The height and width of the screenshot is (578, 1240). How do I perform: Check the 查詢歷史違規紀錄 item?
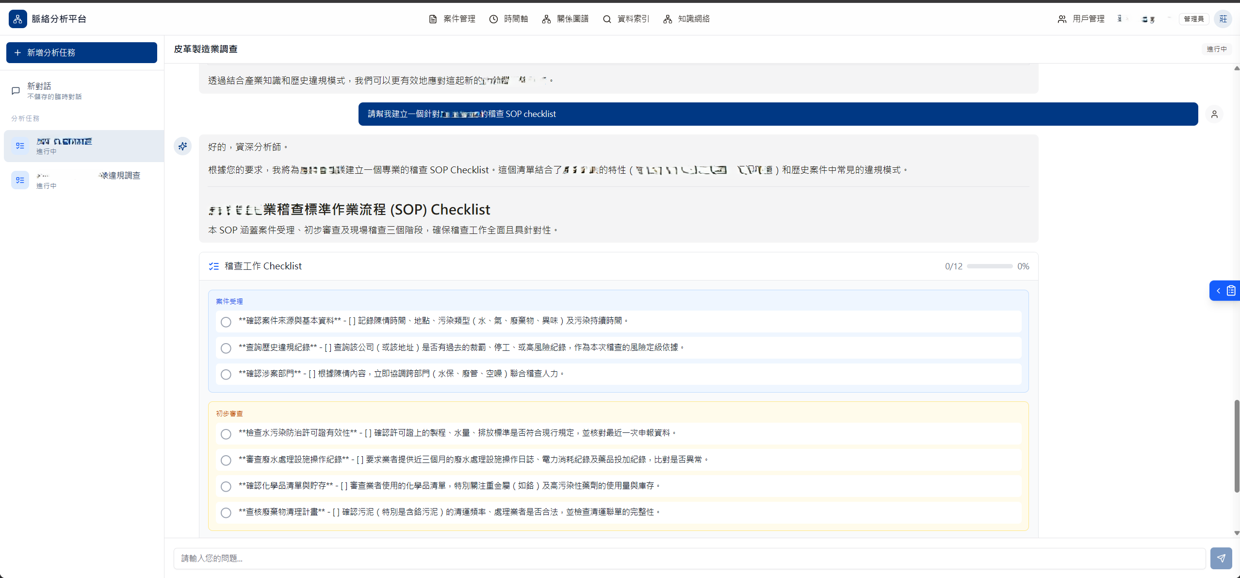tap(226, 348)
